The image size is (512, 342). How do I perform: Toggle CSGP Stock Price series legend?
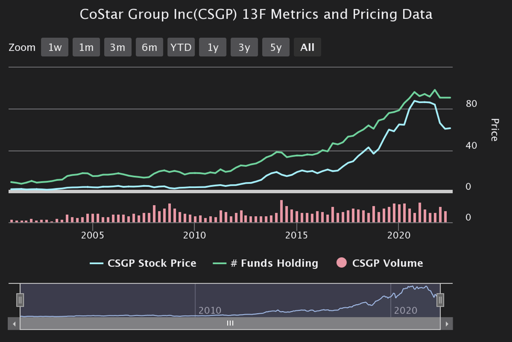(151, 263)
